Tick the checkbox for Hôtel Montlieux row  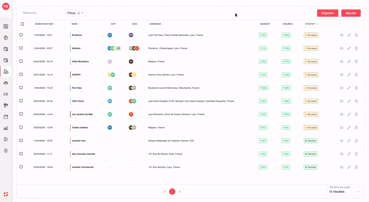click(x=21, y=61)
